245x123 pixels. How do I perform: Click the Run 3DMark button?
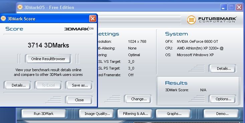[x=43, y=114]
